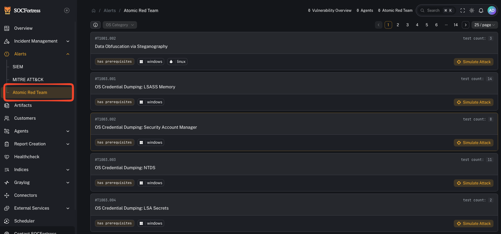Simulate Attack for Security Account Manager
Screen dimensions: 501x234
point(474,143)
